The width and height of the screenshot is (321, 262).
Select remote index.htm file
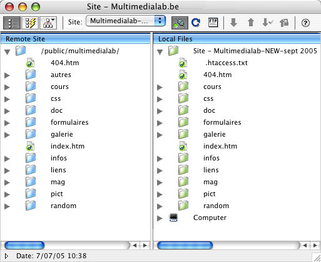pyautogui.click(x=68, y=146)
